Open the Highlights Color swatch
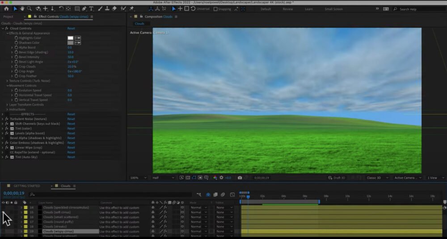447x239 pixels. [71, 38]
